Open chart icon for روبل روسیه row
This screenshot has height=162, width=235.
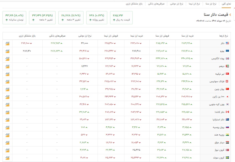click(7, 127)
